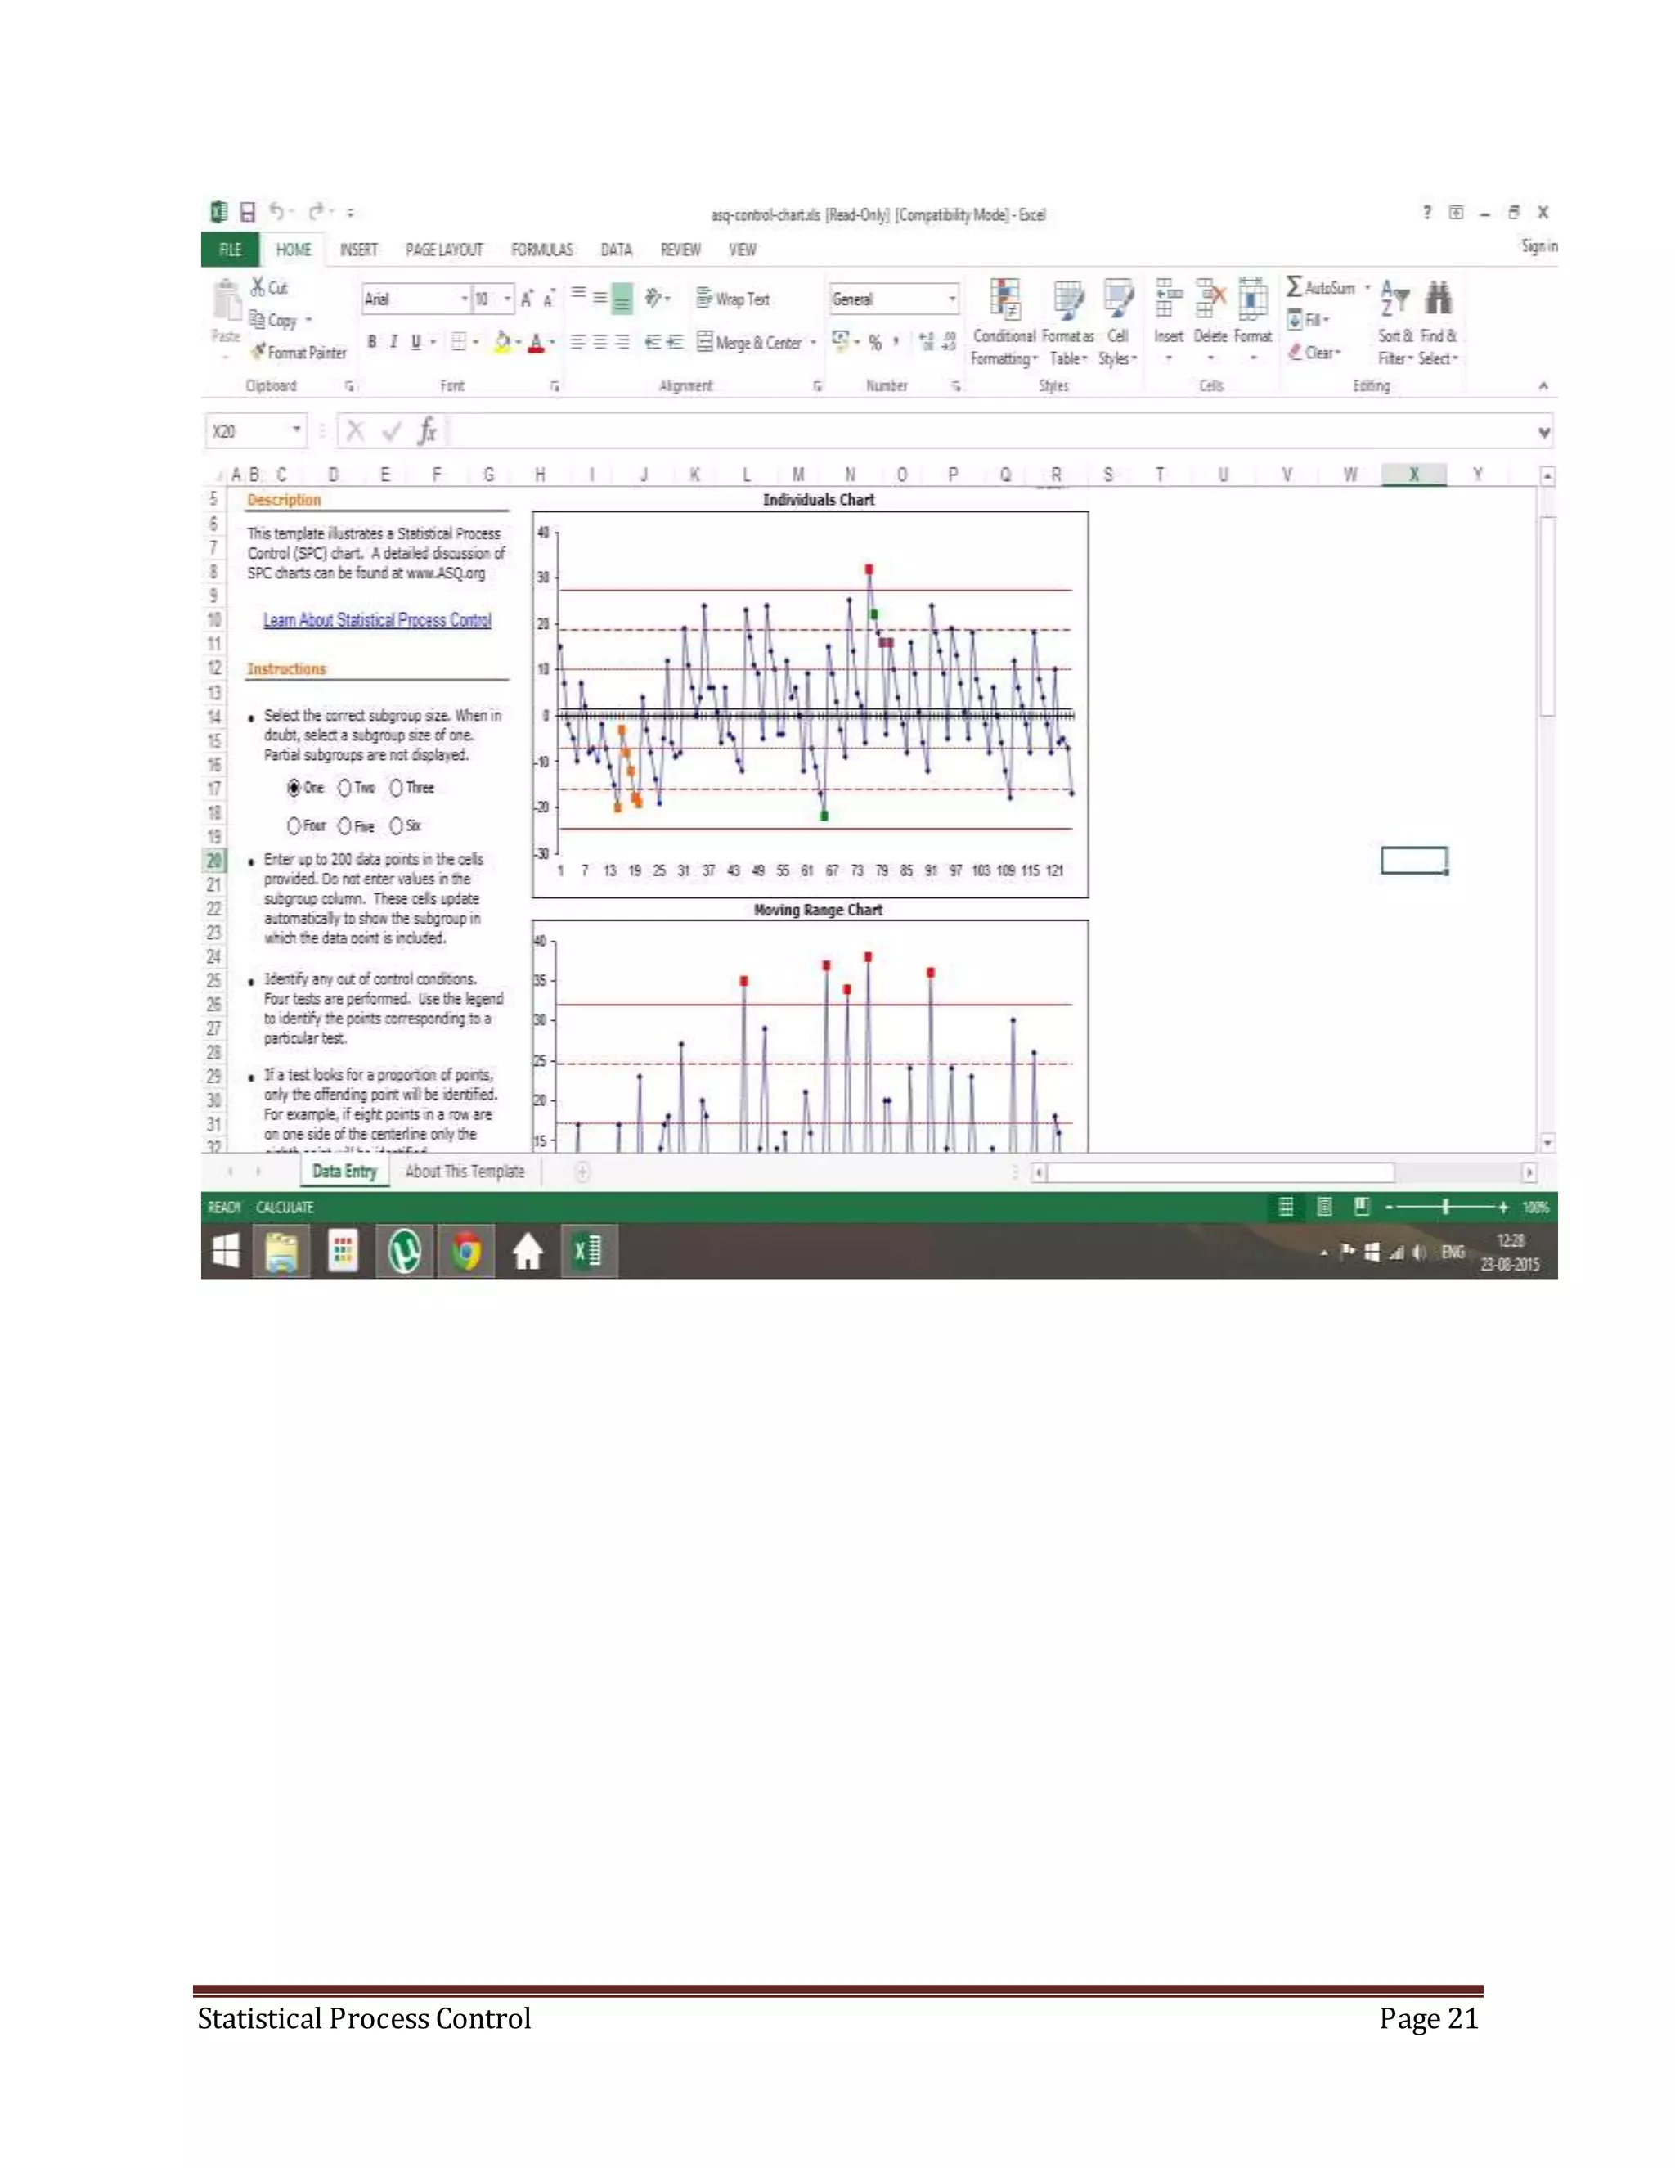Open the General number format dropdown
The width and height of the screenshot is (1675, 2168).
952,299
